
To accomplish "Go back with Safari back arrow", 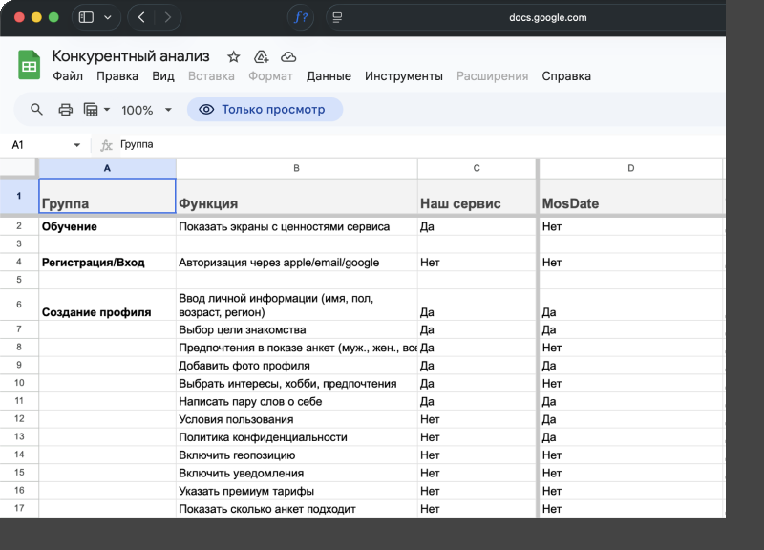I will (141, 17).
